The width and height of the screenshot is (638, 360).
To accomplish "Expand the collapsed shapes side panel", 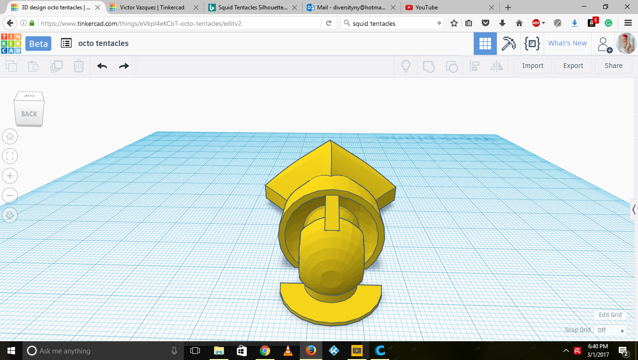I will 634,209.
